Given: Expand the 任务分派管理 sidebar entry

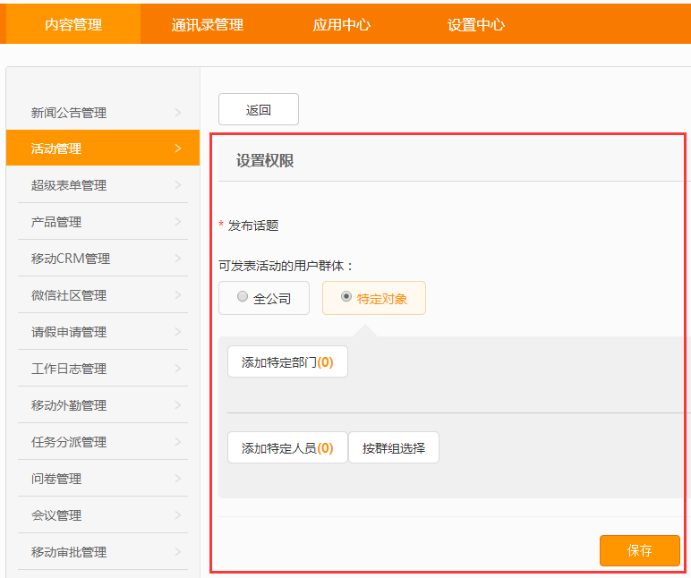Looking at the screenshot, I should pos(103,441).
